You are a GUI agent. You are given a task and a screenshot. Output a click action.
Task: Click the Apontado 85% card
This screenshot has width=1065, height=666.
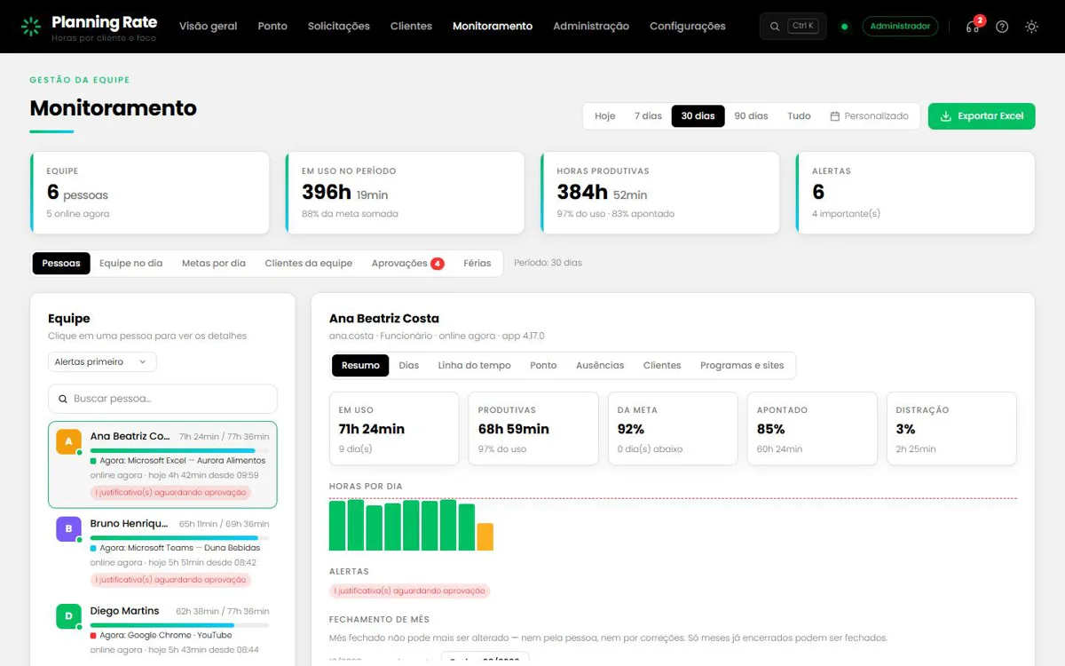[812, 429]
